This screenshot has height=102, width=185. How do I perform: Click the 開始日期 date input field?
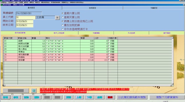(24, 21)
